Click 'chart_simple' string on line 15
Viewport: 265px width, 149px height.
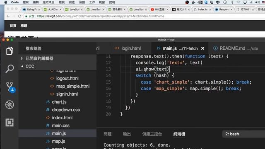172,82
